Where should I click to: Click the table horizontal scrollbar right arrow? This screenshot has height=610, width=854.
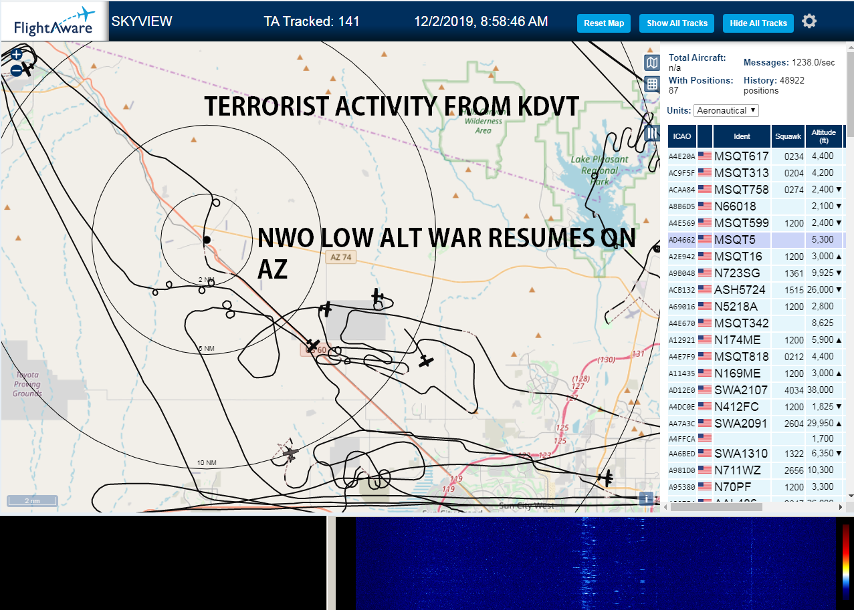pyautogui.click(x=841, y=508)
